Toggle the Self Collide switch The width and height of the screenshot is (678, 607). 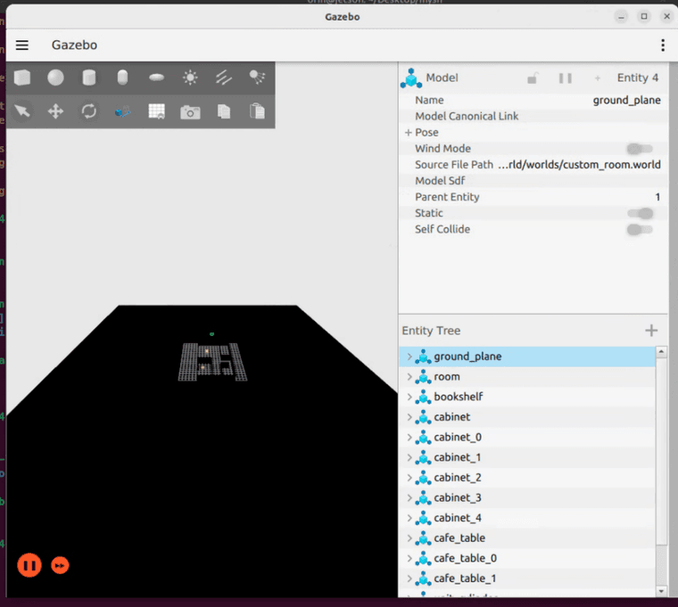point(640,229)
